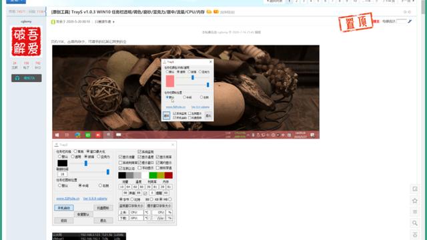Click the black color swatch beside transparency slider
This screenshot has width=427, height=240.
click(62, 163)
